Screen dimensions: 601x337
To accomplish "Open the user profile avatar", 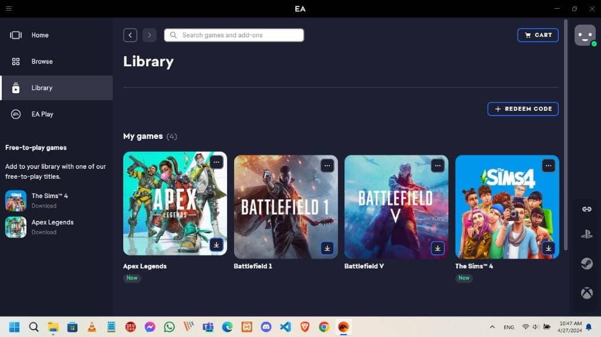I will 585,35.
